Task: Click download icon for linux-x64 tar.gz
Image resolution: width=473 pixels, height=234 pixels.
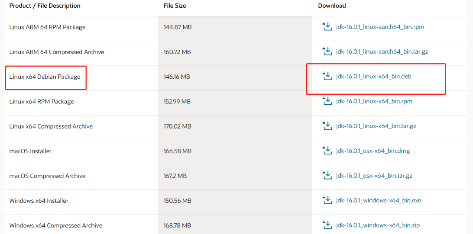Action: coord(327,126)
